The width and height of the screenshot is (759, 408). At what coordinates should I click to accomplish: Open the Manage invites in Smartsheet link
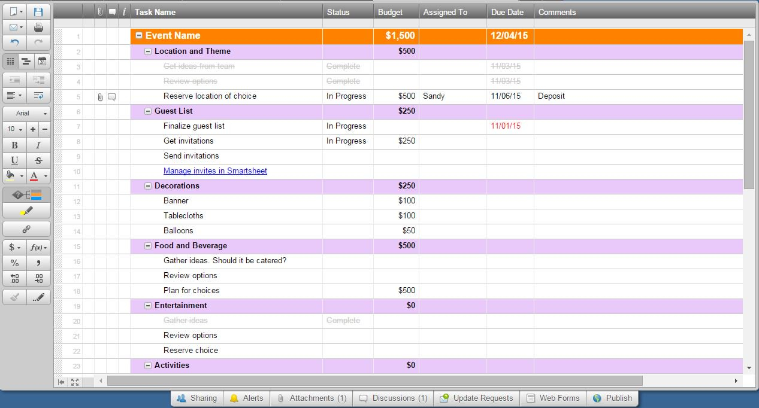[215, 171]
